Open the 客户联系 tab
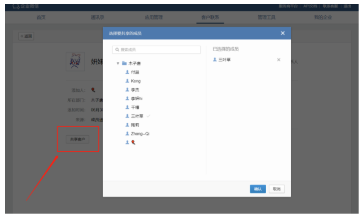The width and height of the screenshot is (364, 219). pyautogui.click(x=210, y=17)
